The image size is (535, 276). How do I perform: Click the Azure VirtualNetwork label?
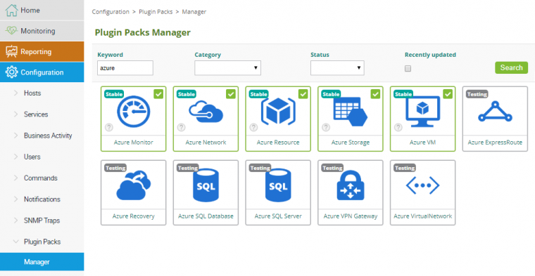coord(423,216)
